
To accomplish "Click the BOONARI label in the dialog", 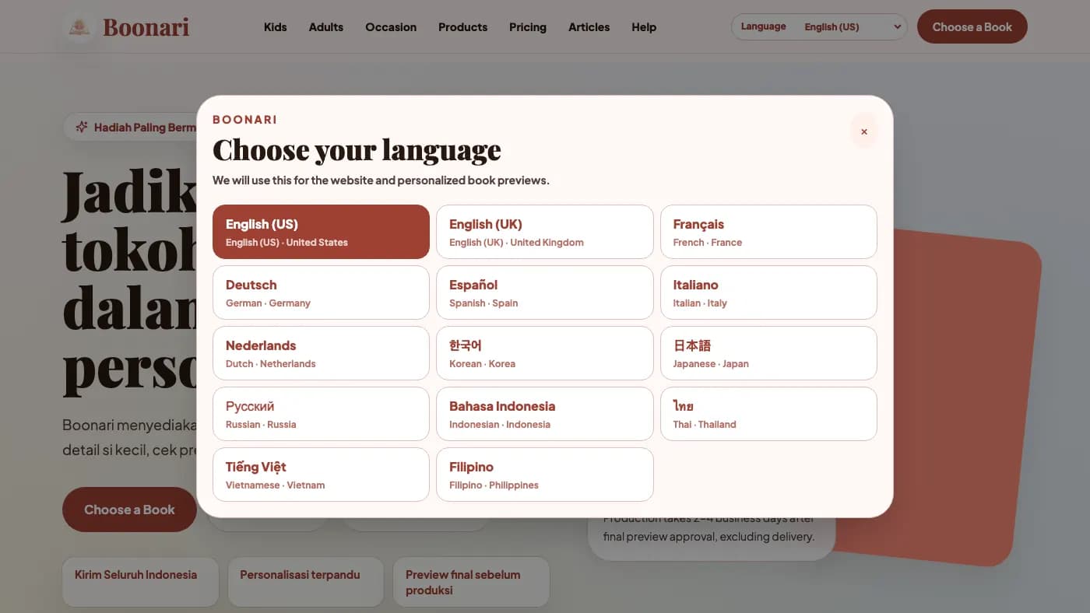I will (x=244, y=120).
